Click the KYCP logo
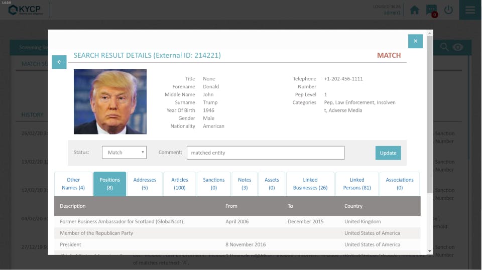 pyautogui.click(x=25, y=10)
